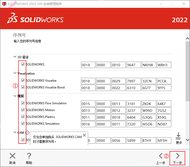Viewport: 190px width, 167px height.
Task: Click the CAM info icon
Action: pyautogui.click(x=27, y=132)
